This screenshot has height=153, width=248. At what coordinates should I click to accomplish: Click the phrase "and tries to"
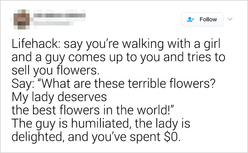pos(194,57)
